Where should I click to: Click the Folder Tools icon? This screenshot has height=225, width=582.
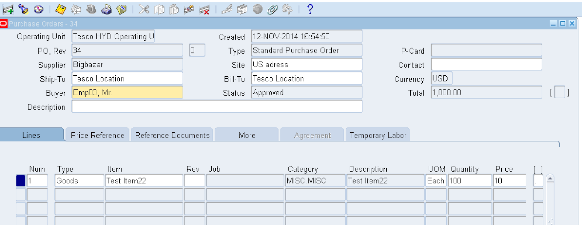(x=287, y=9)
